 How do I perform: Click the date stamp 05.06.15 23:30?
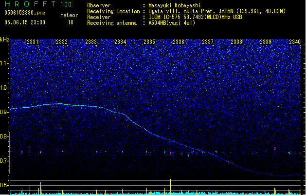[25, 22]
